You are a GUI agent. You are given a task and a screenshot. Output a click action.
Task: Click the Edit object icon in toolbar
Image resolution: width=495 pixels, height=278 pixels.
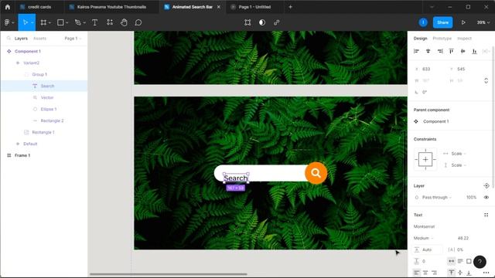(x=247, y=22)
